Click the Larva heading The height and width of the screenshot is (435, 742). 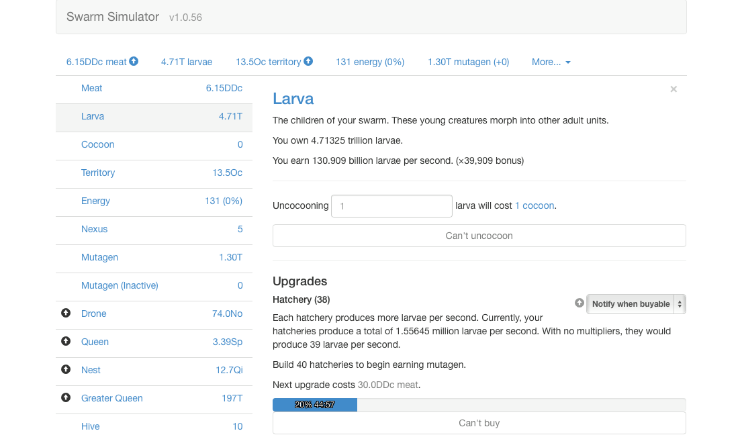coord(293,99)
